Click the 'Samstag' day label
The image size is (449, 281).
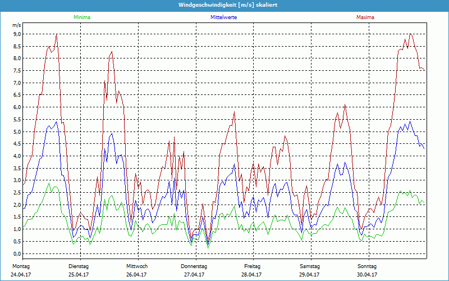tap(310, 266)
